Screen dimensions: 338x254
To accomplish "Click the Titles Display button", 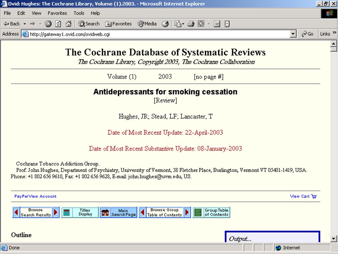I will [x=80, y=212].
